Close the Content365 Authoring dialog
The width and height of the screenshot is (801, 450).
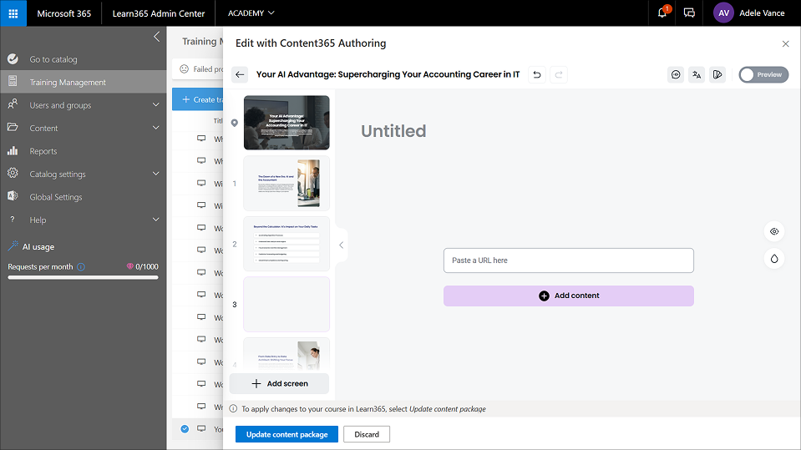pos(785,43)
